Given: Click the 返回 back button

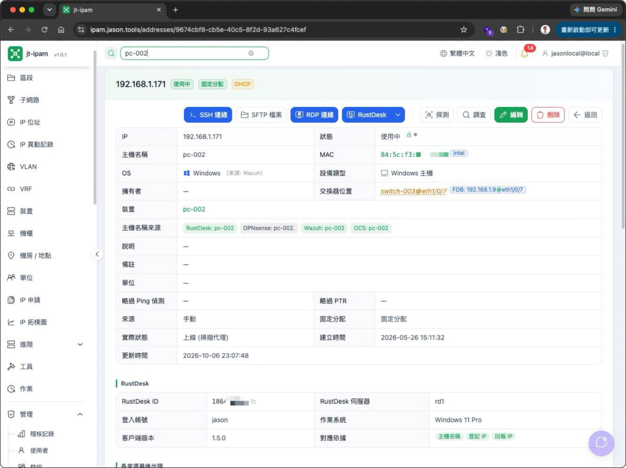Looking at the screenshot, I should (x=585, y=115).
